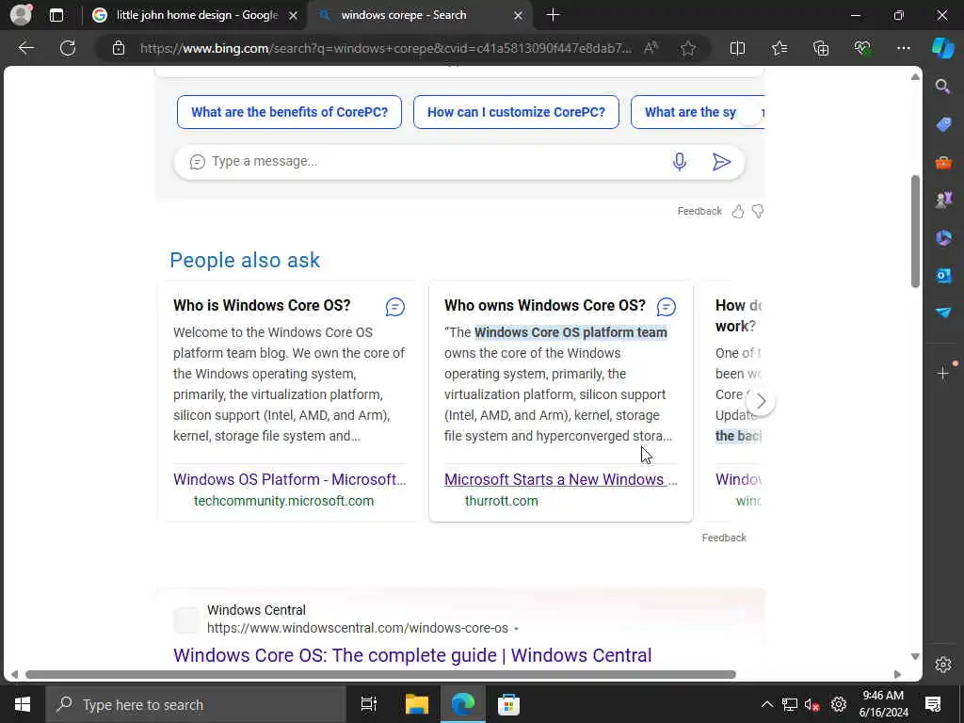Go back to the previous page

pyautogui.click(x=26, y=48)
